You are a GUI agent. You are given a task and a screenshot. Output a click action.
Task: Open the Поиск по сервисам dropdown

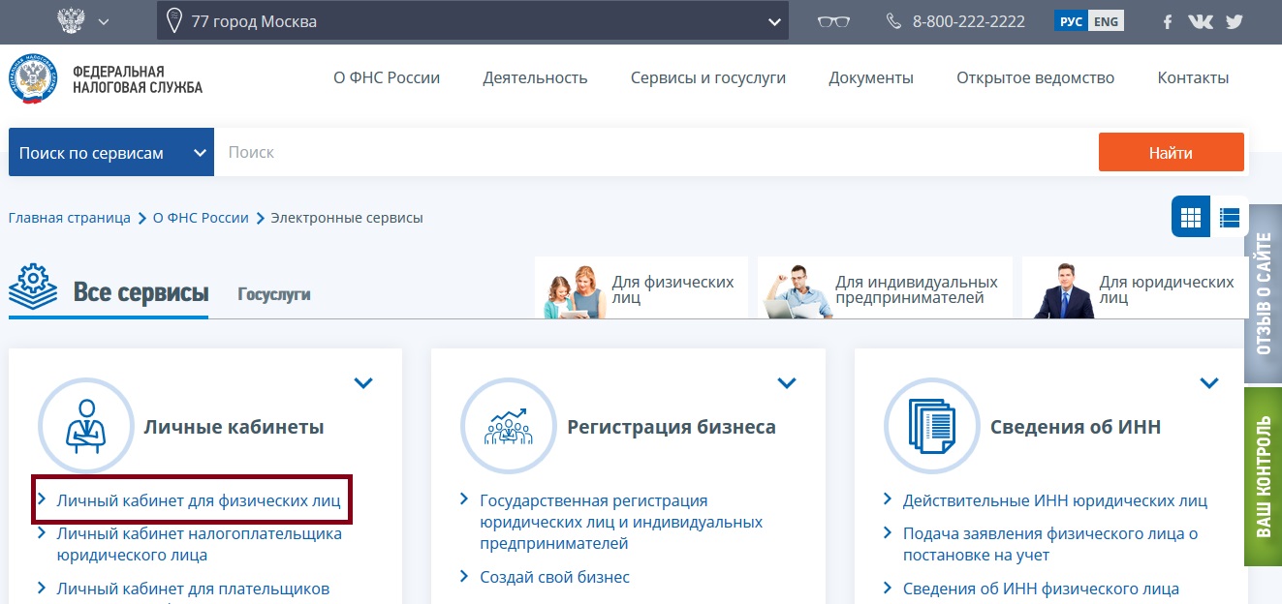pyautogui.click(x=111, y=153)
